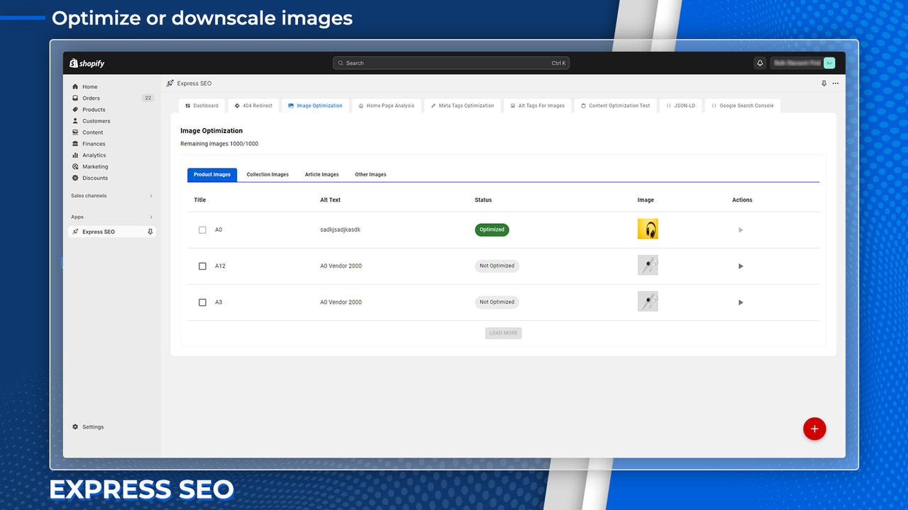Viewport: 908px width, 510px height.
Task: Click the Express SEO rocket icon
Action: (76, 232)
